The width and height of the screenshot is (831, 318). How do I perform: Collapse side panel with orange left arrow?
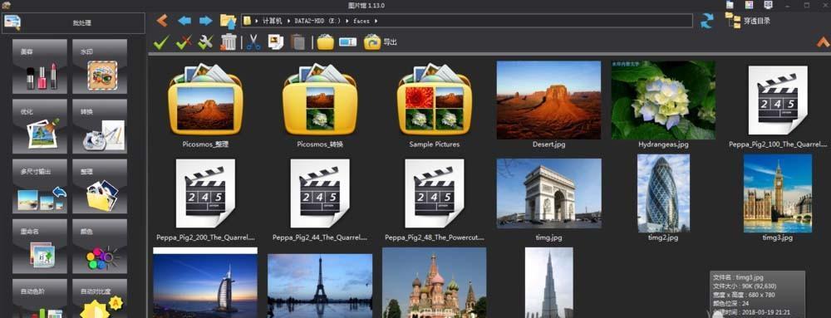162,21
